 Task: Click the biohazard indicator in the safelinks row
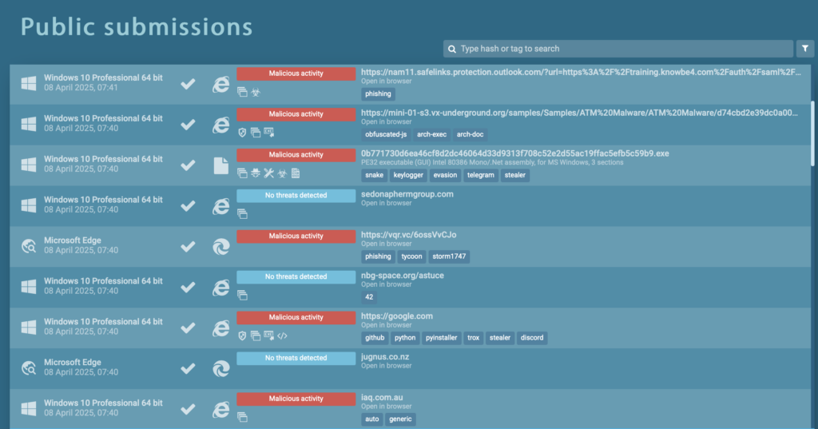click(256, 93)
